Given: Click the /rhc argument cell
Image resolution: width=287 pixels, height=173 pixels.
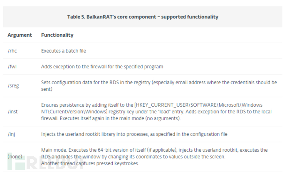Looking at the screenshot, I should pos(12,51).
